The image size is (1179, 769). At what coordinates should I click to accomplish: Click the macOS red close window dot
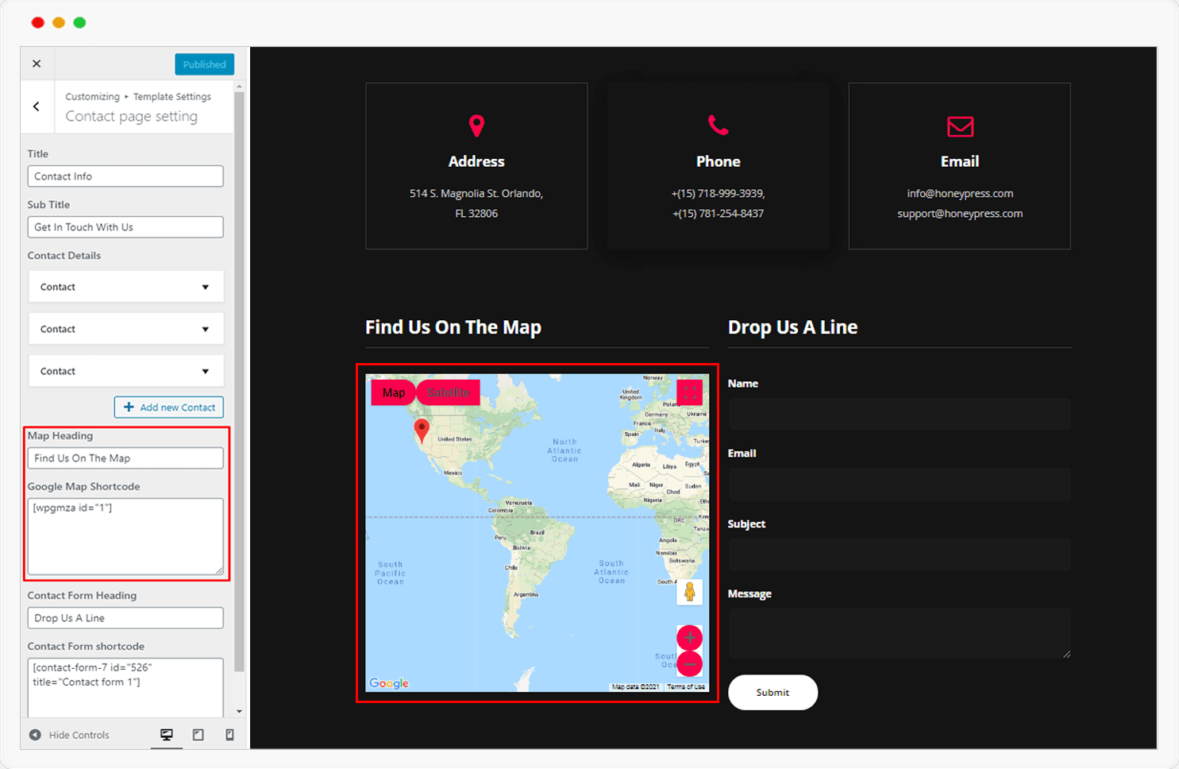coord(37,23)
